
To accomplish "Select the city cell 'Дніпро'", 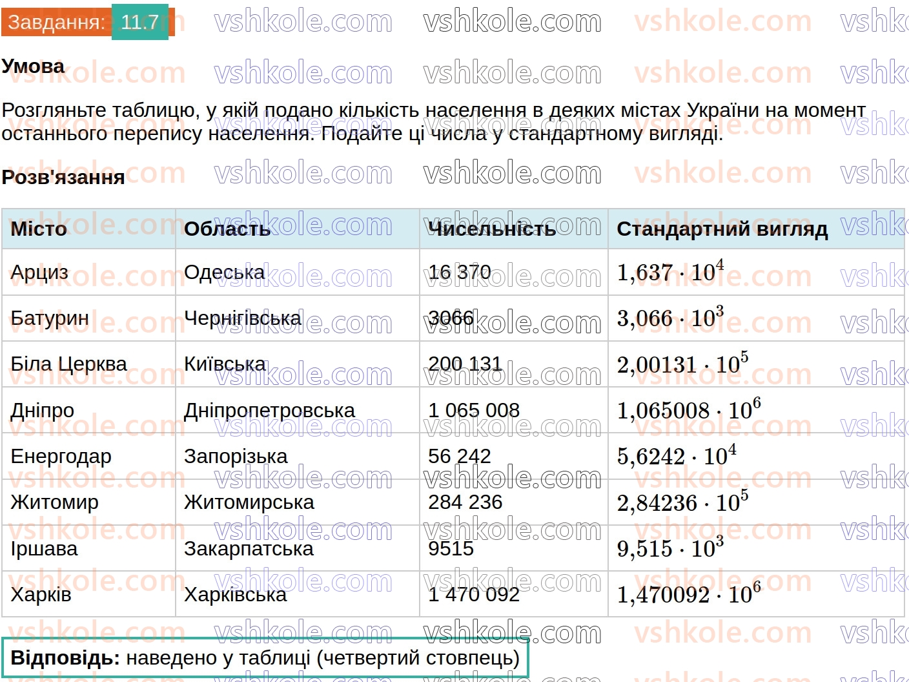I will coord(43,411).
